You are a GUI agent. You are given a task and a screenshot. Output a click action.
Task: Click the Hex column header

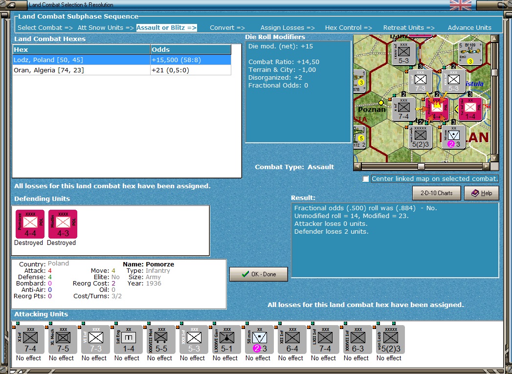pos(81,49)
